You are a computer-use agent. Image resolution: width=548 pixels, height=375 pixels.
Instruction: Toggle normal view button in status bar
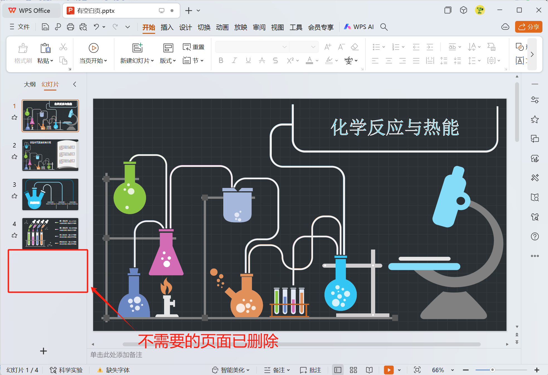pyautogui.click(x=338, y=370)
